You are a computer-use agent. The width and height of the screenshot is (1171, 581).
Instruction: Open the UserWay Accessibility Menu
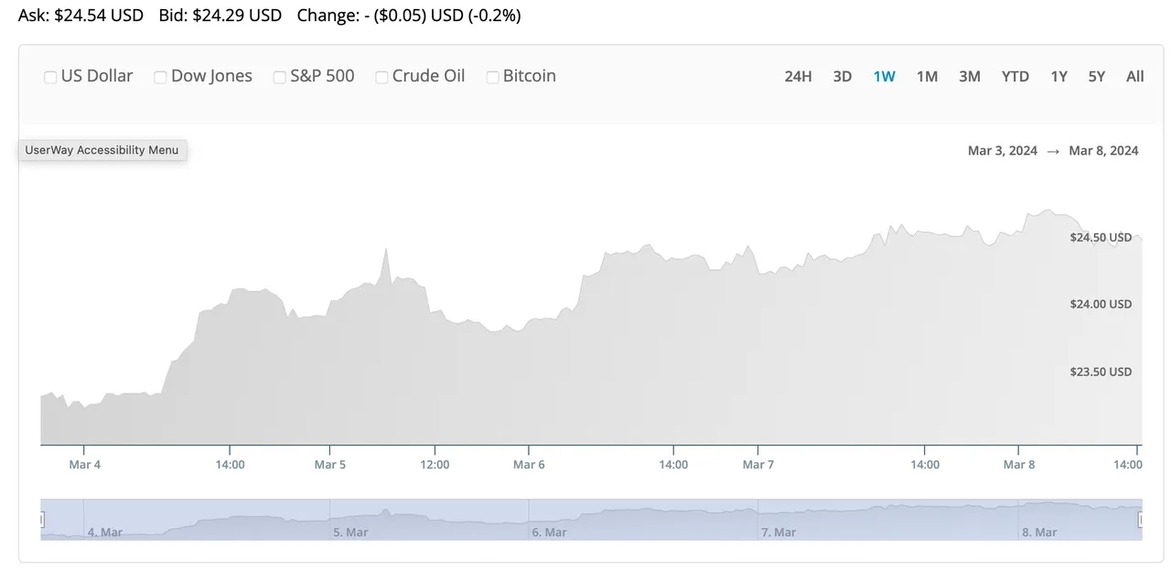tap(102, 150)
